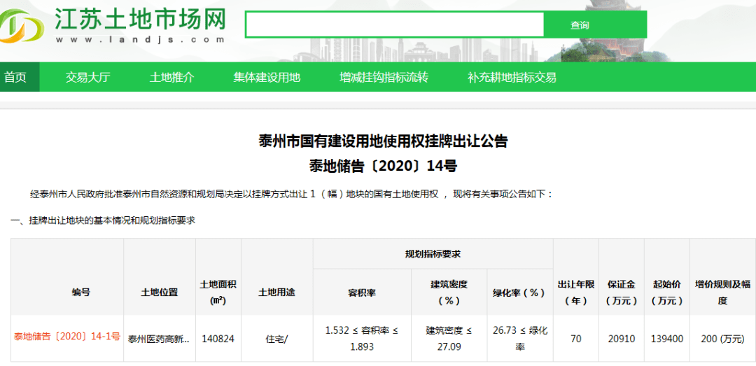Open the 交易大厅 menu item
The width and height of the screenshot is (756, 366).
(88, 77)
